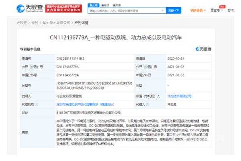Screen dimensions: 241x161
Task: Click CN112436779A in 公开（公告）号 row
Action: (67, 67)
